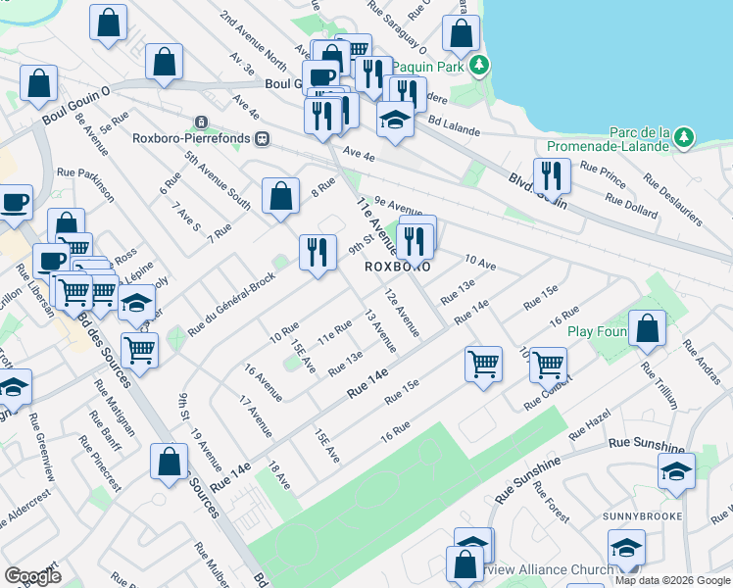Click the ROXBORO neighborhood label
This screenshot has width=733, height=588.
click(x=397, y=267)
